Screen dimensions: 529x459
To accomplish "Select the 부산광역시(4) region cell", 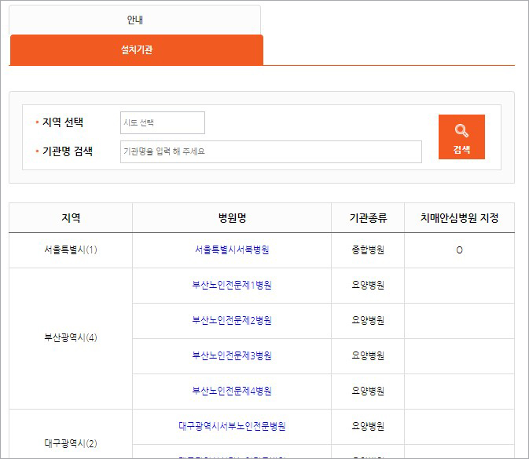I will coord(71,337).
